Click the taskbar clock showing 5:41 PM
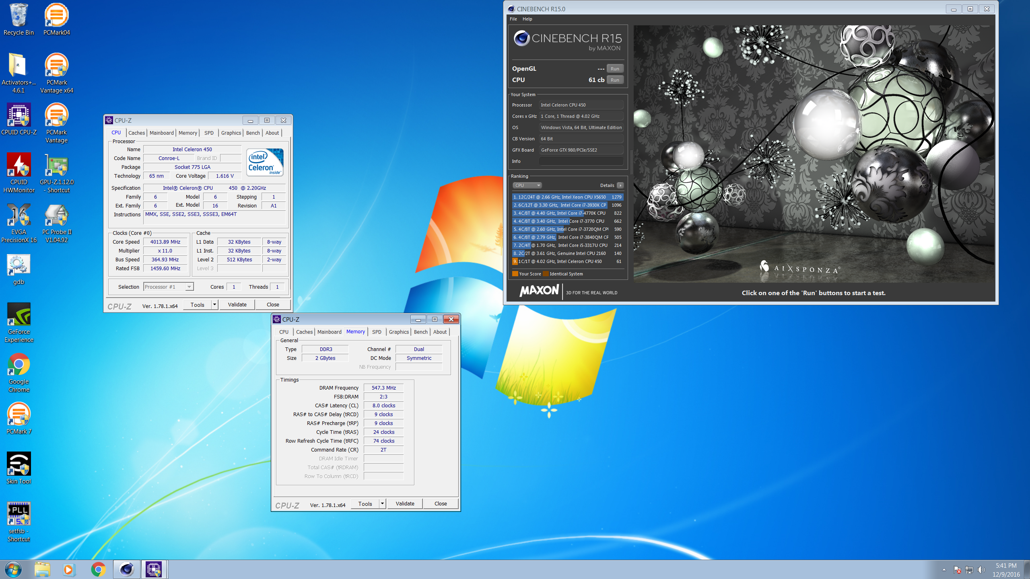 pos(1006,570)
